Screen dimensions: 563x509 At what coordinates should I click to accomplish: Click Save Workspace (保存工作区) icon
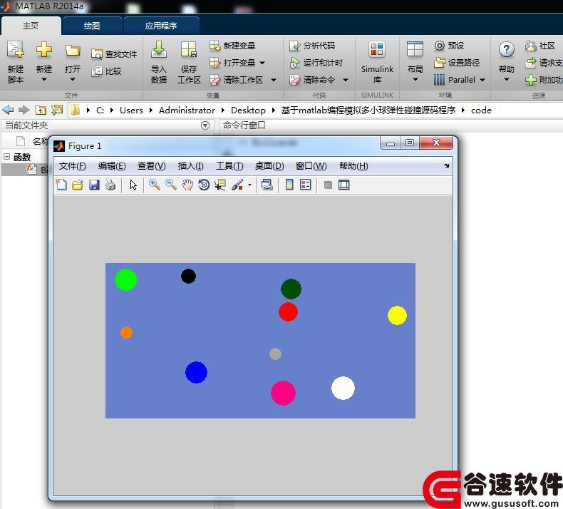pos(189,50)
